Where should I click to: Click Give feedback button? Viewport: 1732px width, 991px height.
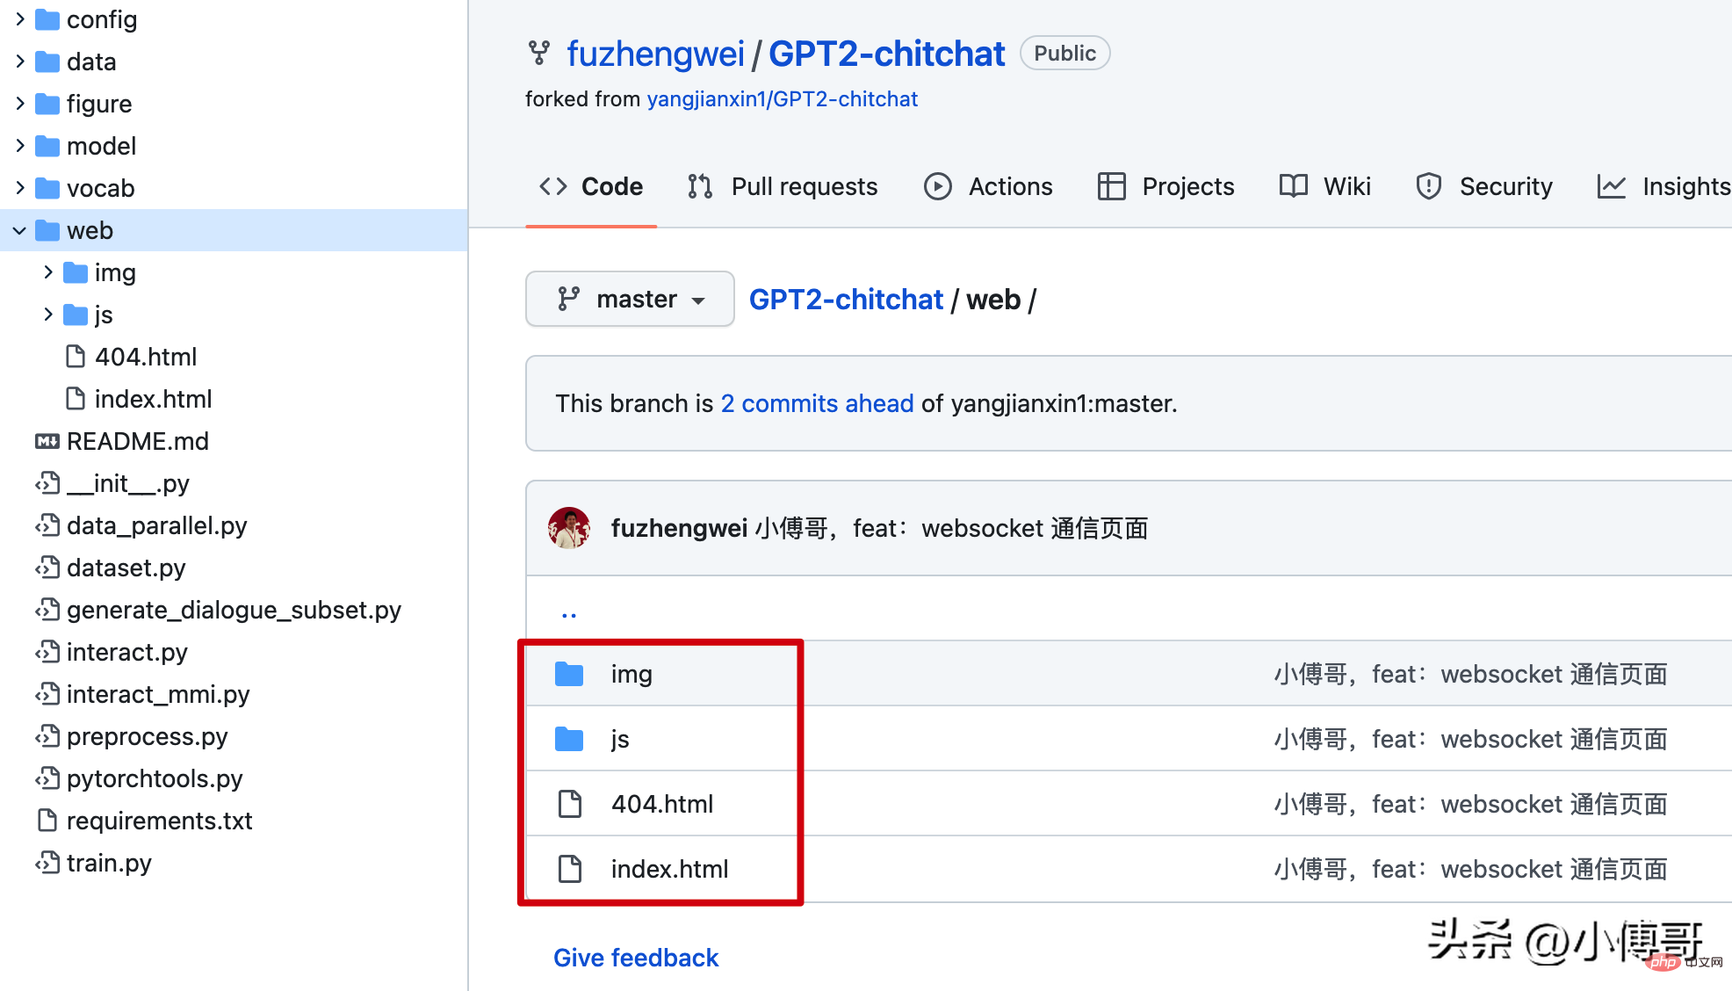[x=637, y=957]
